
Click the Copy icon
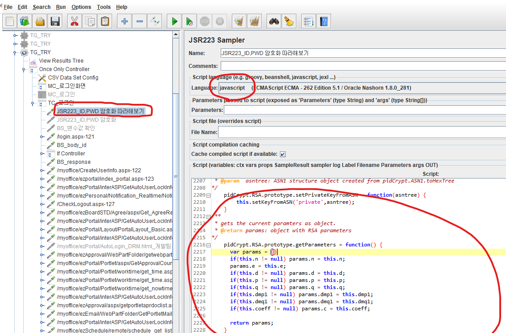click(x=90, y=22)
